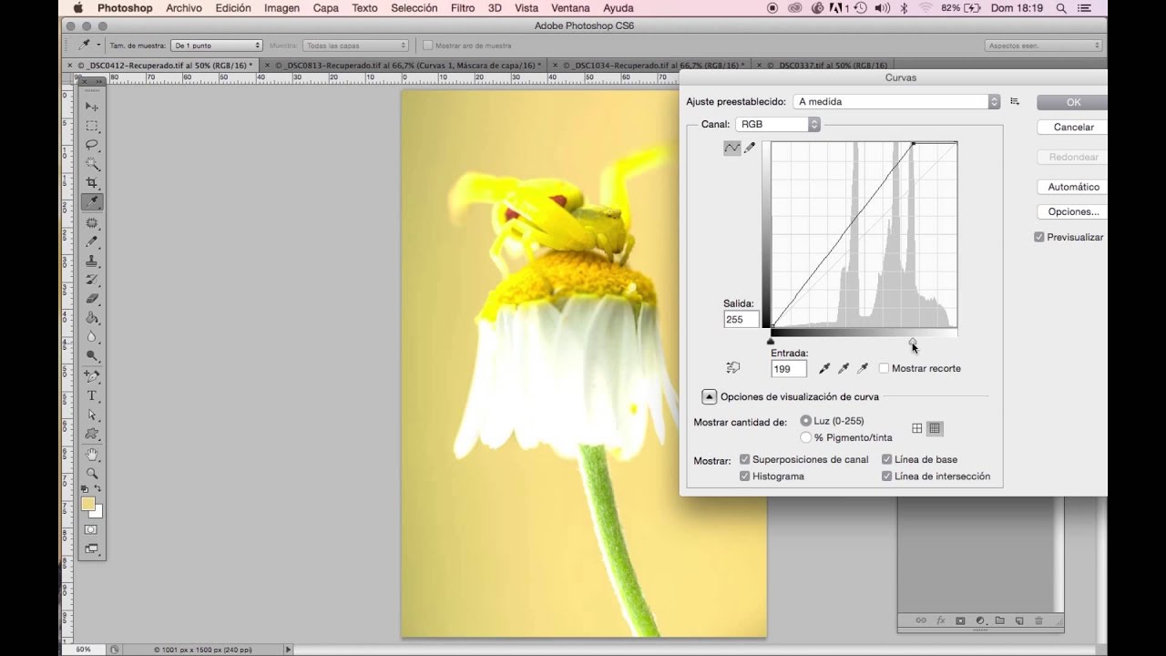
Task: Open the Canal RGB dropdown
Action: tap(778, 124)
